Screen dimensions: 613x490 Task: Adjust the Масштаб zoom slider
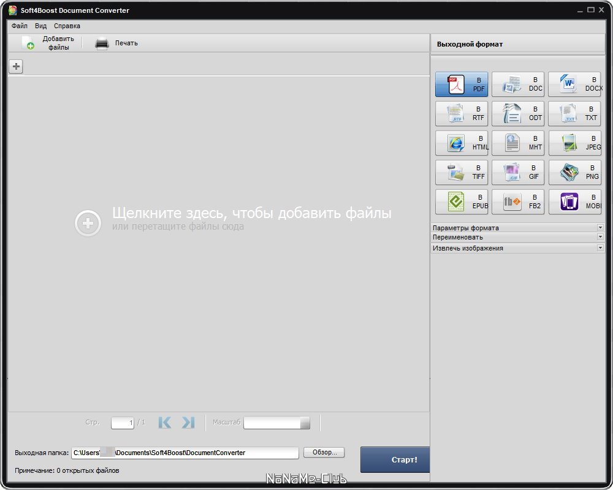click(x=304, y=423)
